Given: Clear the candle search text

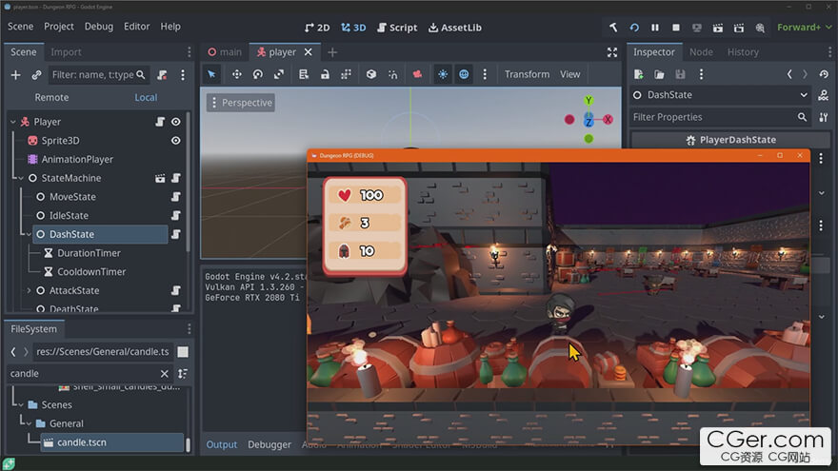Looking at the screenshot, I should click(165, 373).
